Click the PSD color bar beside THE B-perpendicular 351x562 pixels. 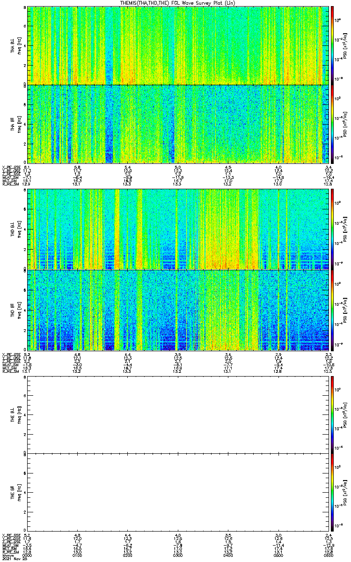[333, 414]
